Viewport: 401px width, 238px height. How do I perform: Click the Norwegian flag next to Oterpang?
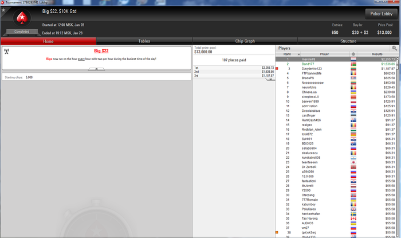(x=353, y=195)
